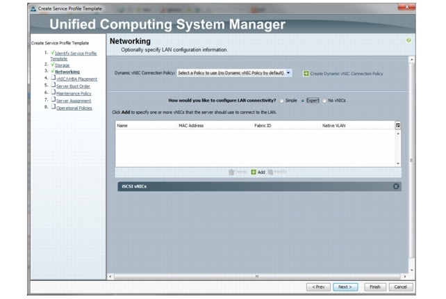446x299 pixels.
Task: Click the green Add plus icon
Action: tap(253, 172)
